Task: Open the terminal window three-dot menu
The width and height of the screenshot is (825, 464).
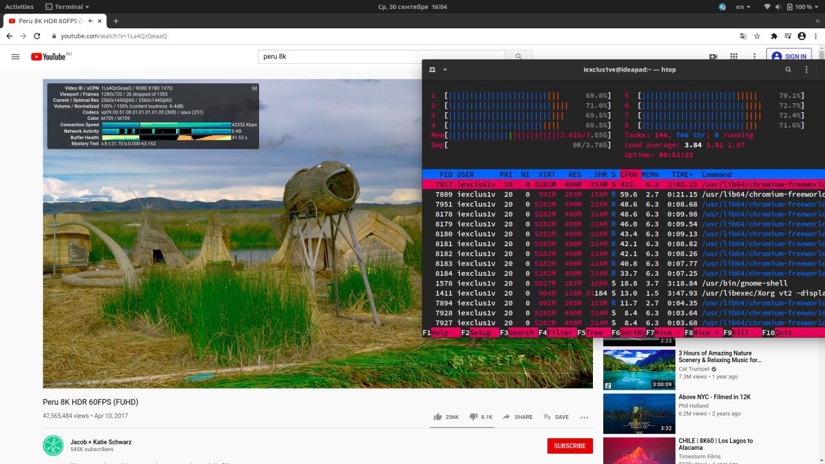Action: click(806, 70)
